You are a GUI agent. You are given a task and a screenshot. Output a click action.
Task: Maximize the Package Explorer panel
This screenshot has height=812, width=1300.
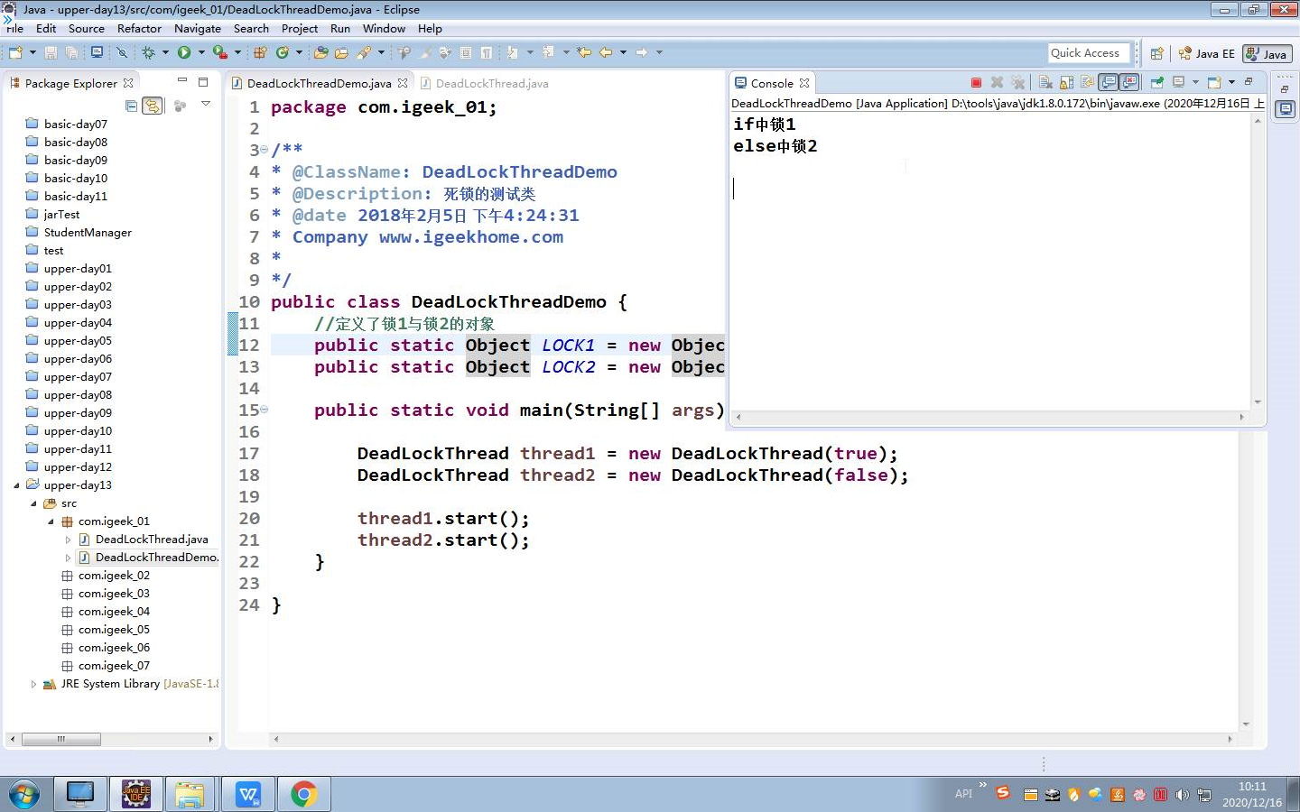[203, 81]
